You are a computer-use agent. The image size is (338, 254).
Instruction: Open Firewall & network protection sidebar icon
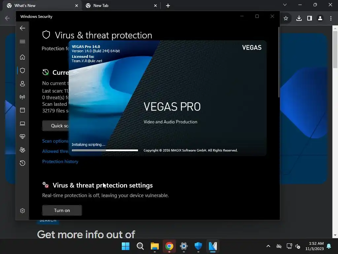[22, 97]
